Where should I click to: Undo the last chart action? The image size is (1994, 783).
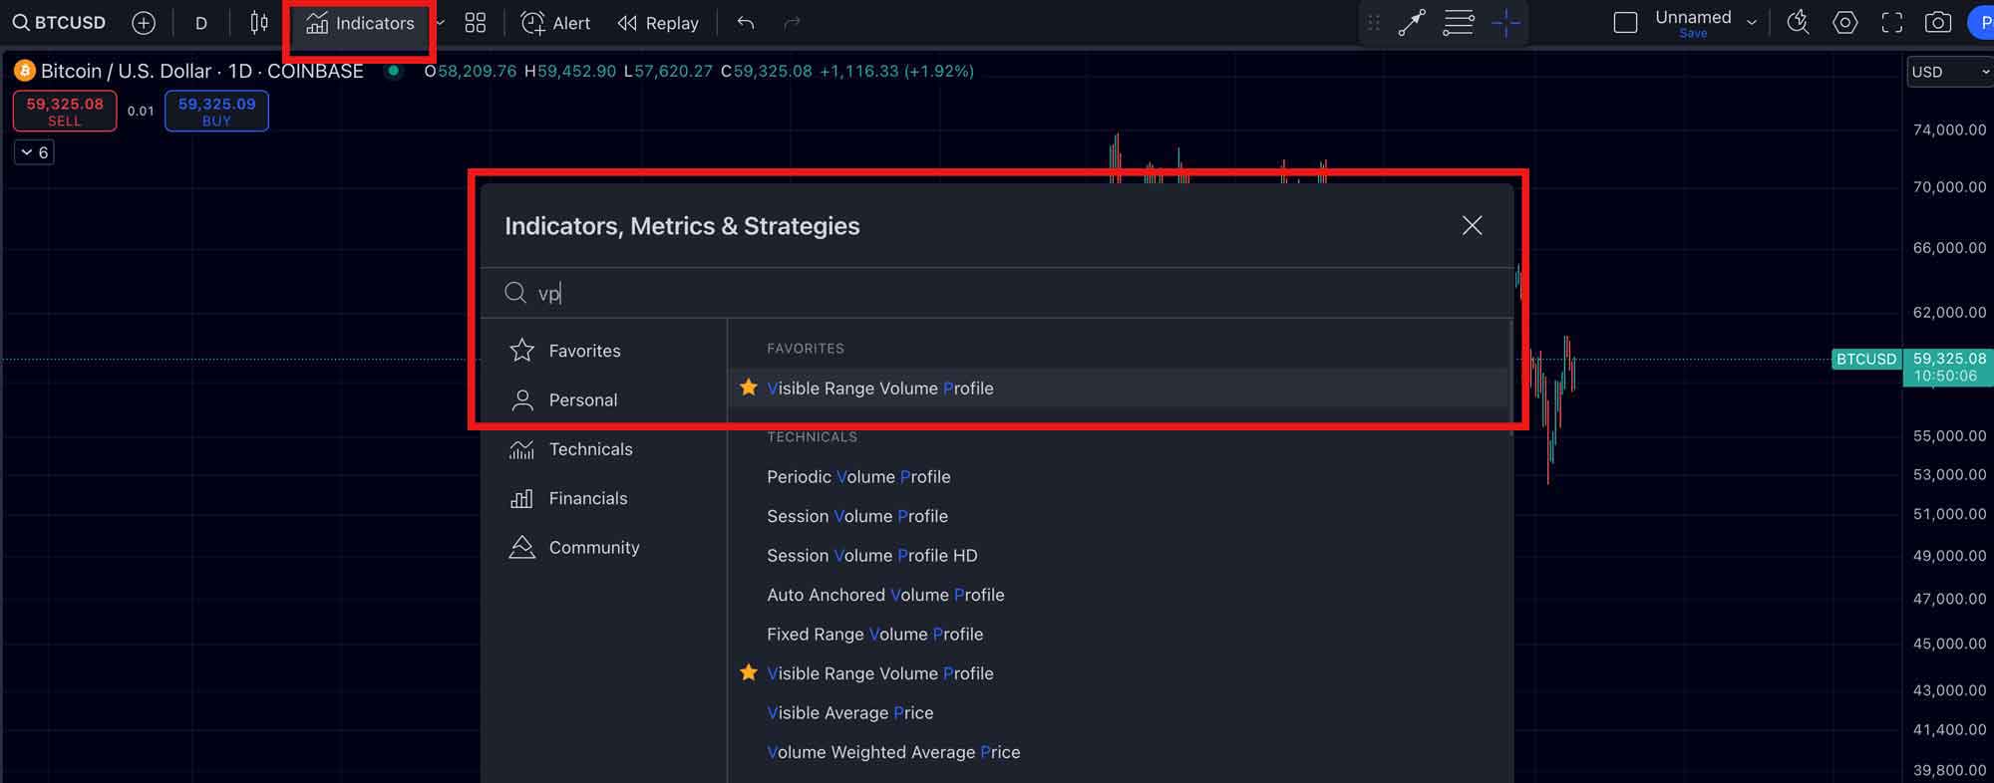(x=746, y=23)
